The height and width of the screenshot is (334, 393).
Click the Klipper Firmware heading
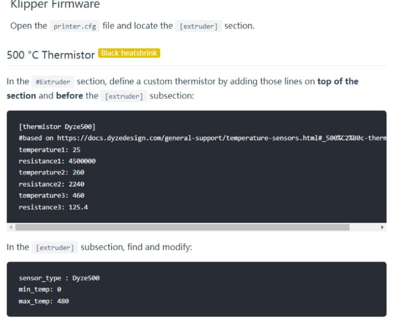(55, 4)
